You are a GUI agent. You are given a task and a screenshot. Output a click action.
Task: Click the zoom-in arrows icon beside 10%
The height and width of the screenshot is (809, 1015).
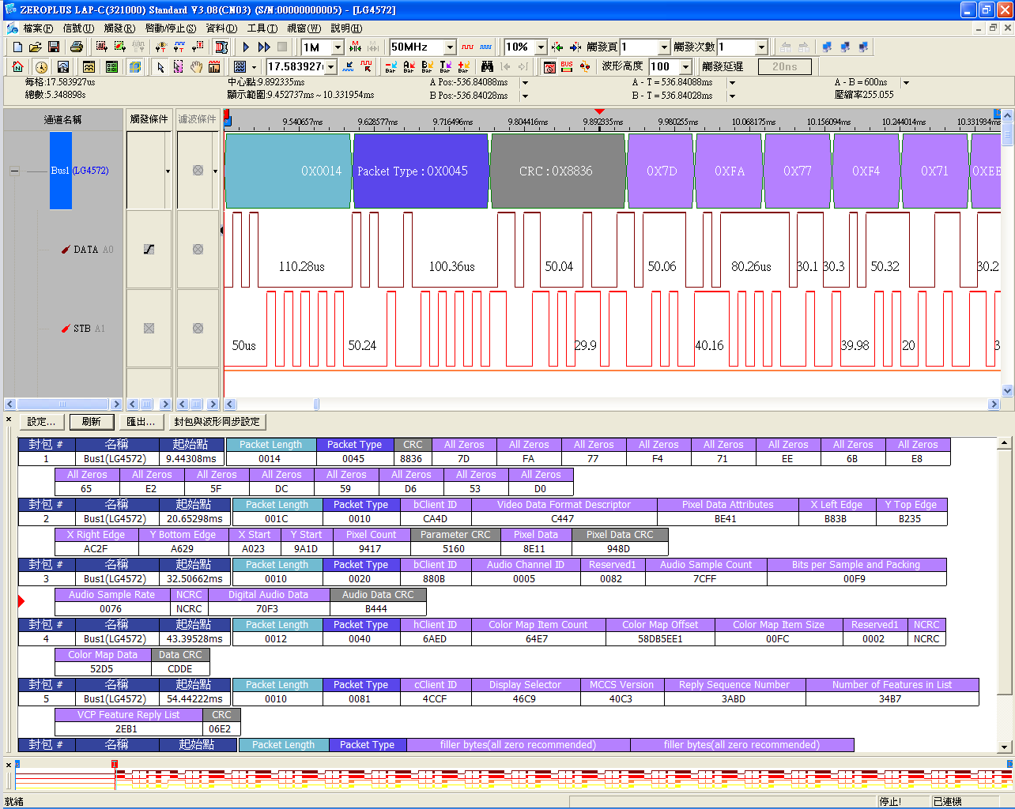pyautogui.click(x=557, y=47)
